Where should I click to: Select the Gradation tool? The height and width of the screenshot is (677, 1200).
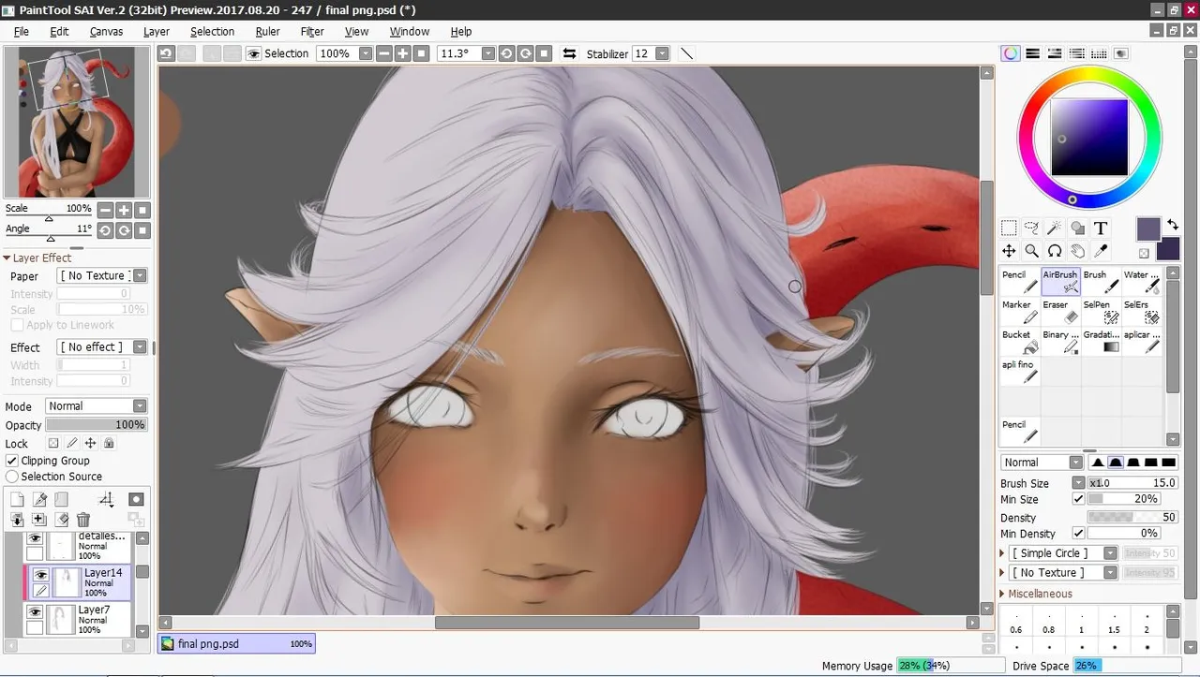click(1102, 342)
